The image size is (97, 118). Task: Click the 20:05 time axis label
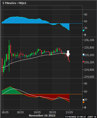53,112
